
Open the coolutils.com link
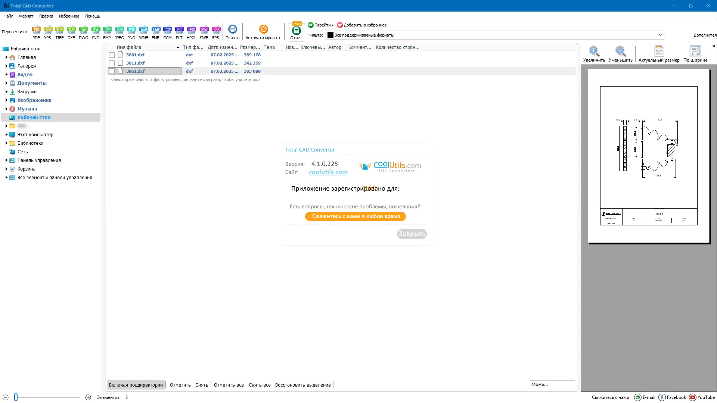tap(328, 172)
